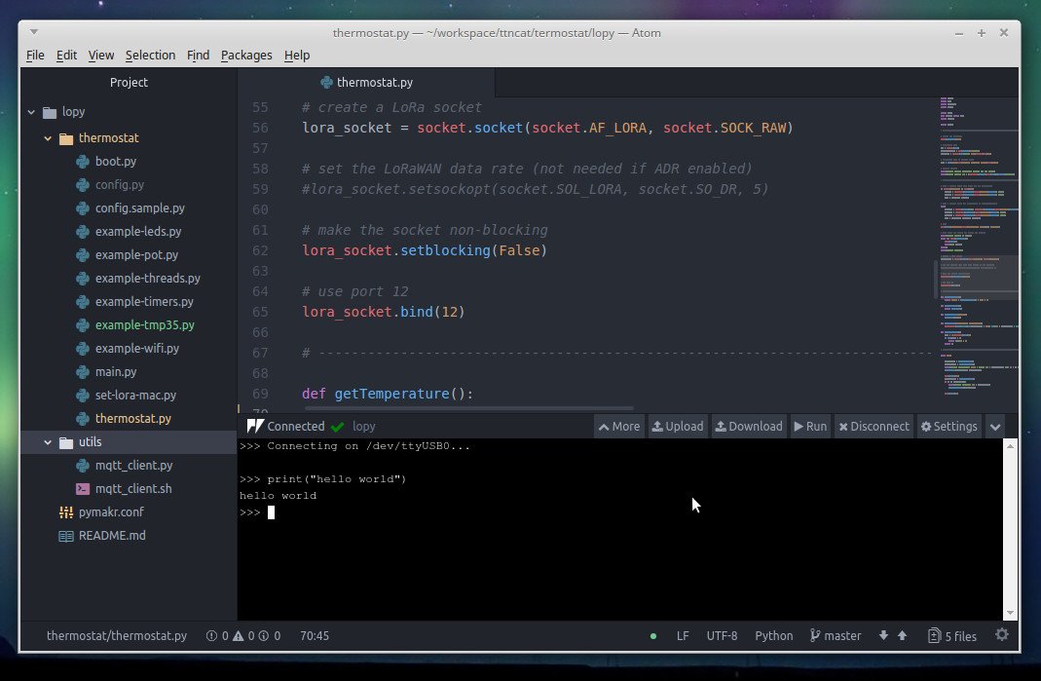Click the editor horizontal scrollbar

click(x=468, y=408)
